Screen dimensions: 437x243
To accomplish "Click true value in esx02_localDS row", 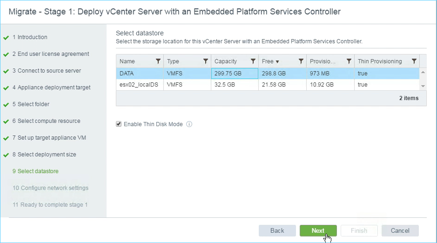I will (x=387, y=85).
